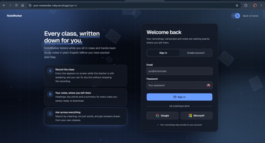Click Your recordings stay private text
This screenshot has height=143, width=265.
click(181, 125)
